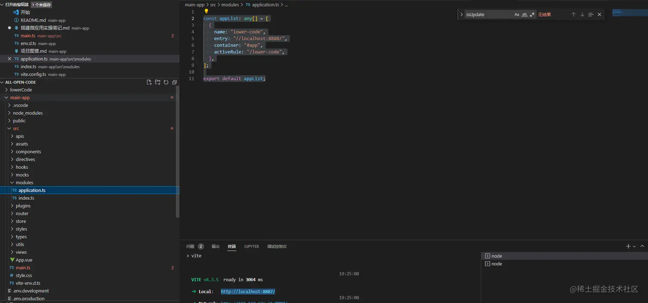This screenshot has width=648, height=303.
Task: Collapse the 打开的编辑器 open editors section
Action: 2,5
